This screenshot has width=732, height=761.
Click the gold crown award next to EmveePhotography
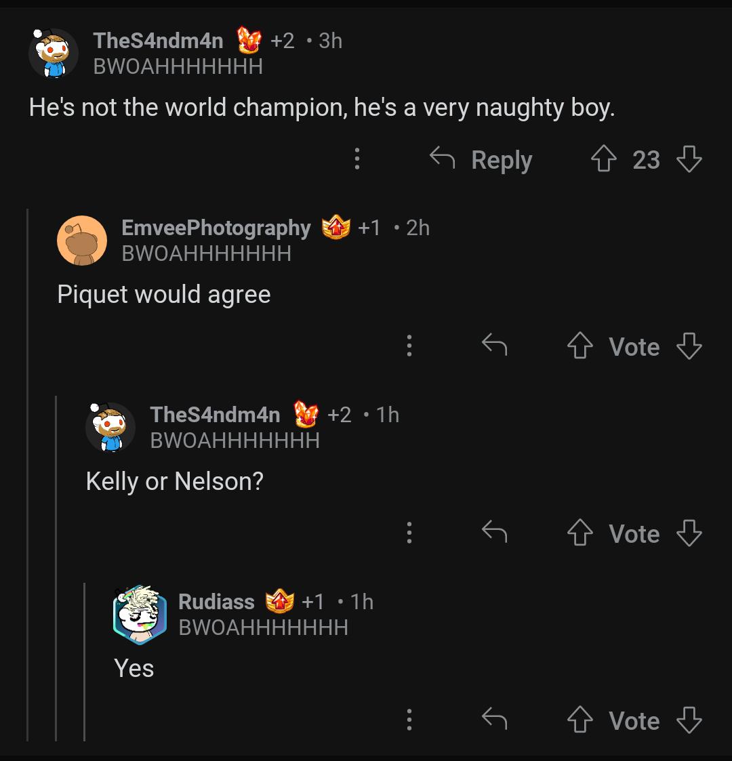tap(335, 227)
